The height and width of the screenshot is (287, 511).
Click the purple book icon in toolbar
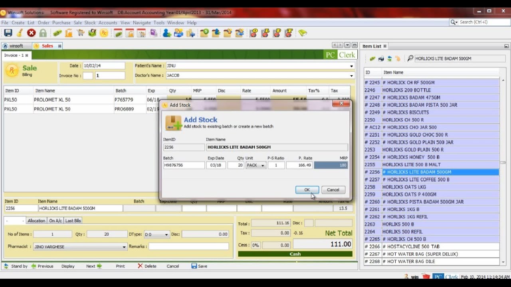153,33
